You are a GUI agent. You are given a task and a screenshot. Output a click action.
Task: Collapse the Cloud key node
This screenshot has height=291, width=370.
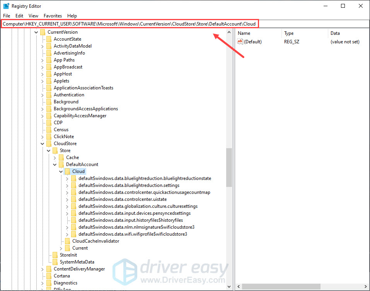click(61, 171)
